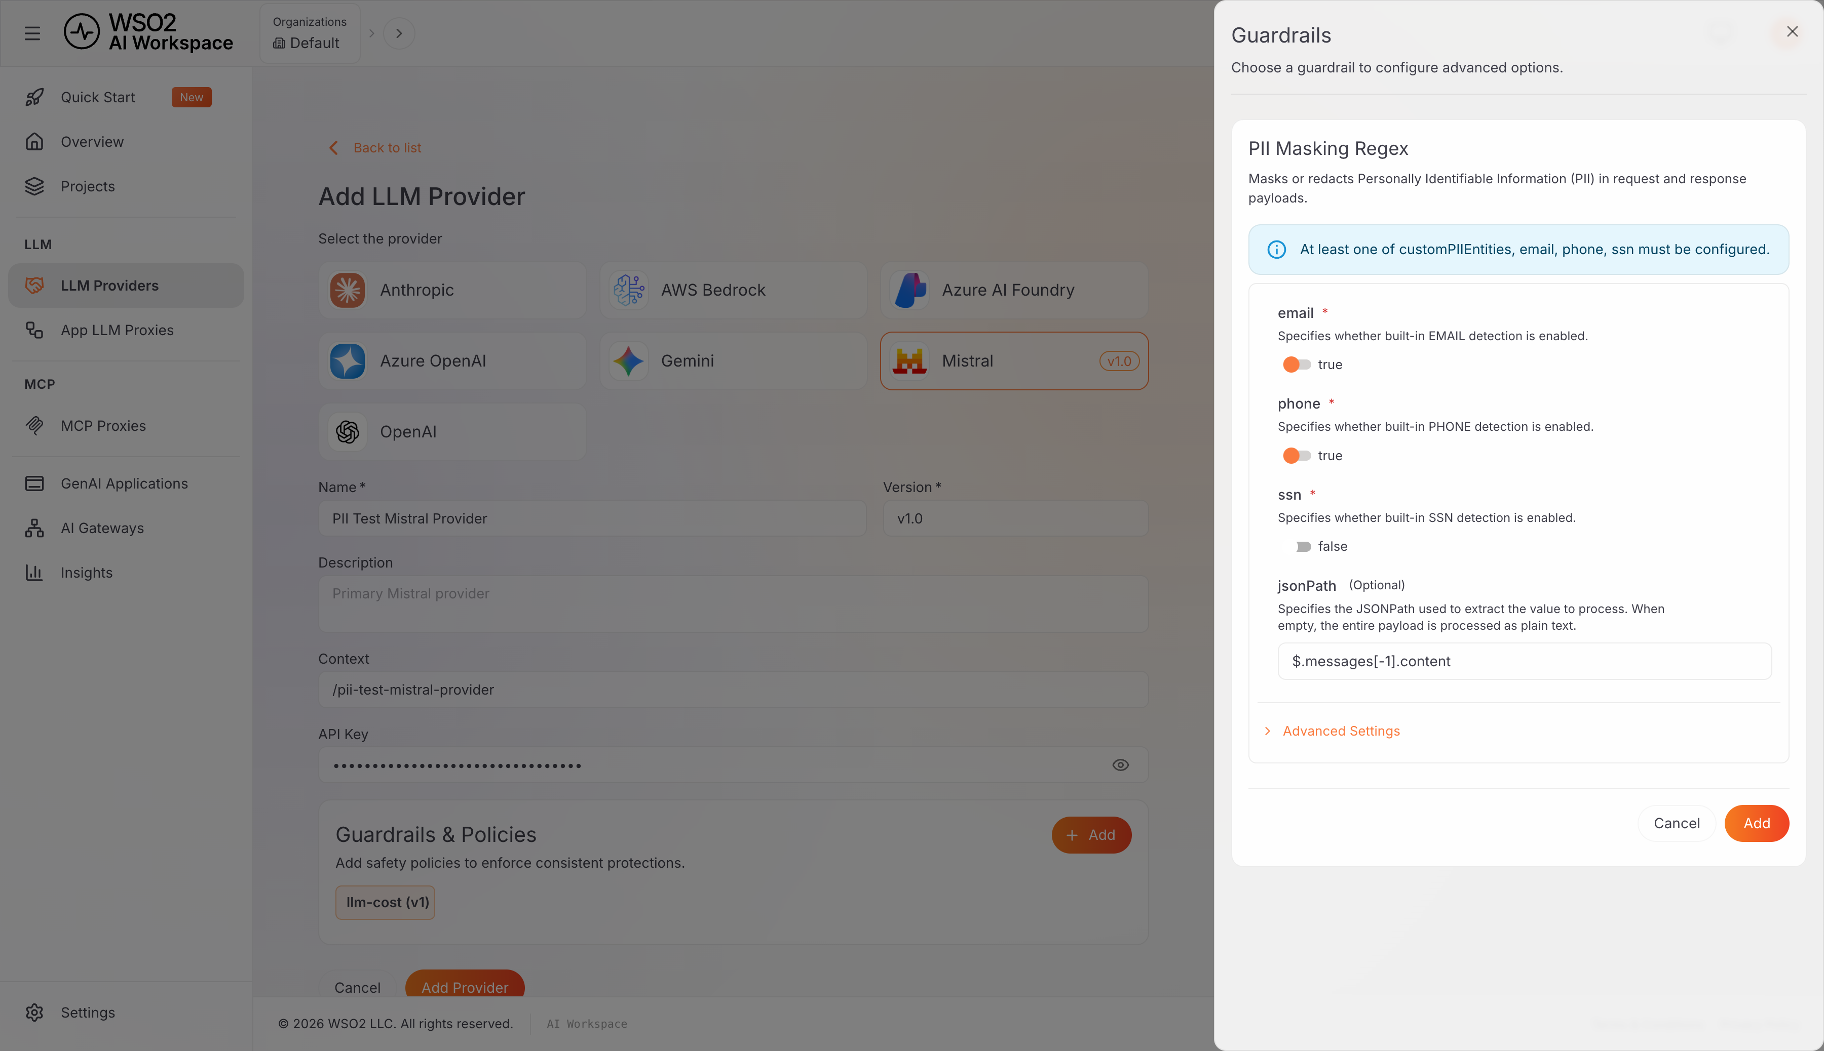The width and height of the screenshot is (1824, 1051).
Task: Click Cancel below the provider form
Action: click(x=357, y=985)
